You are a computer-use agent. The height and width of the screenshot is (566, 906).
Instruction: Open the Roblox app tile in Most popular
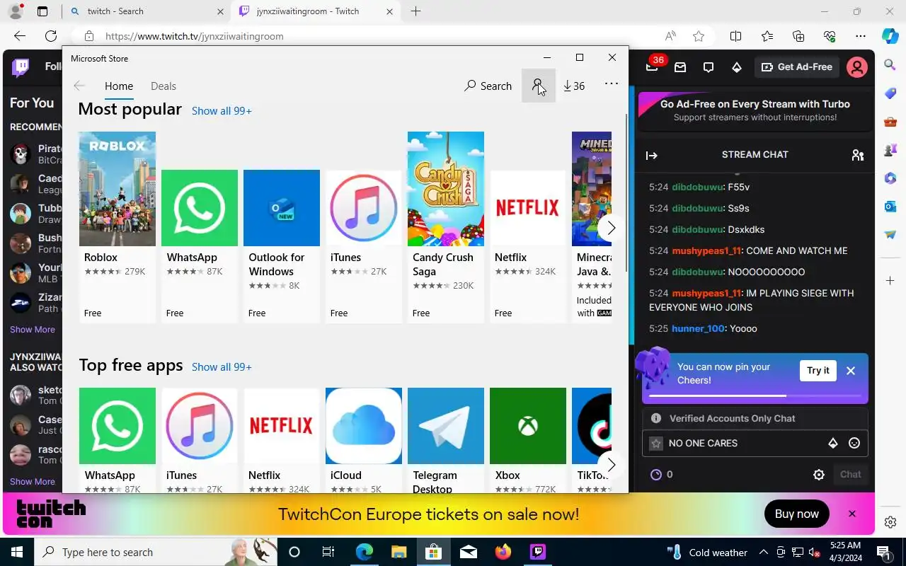(117, 227)
